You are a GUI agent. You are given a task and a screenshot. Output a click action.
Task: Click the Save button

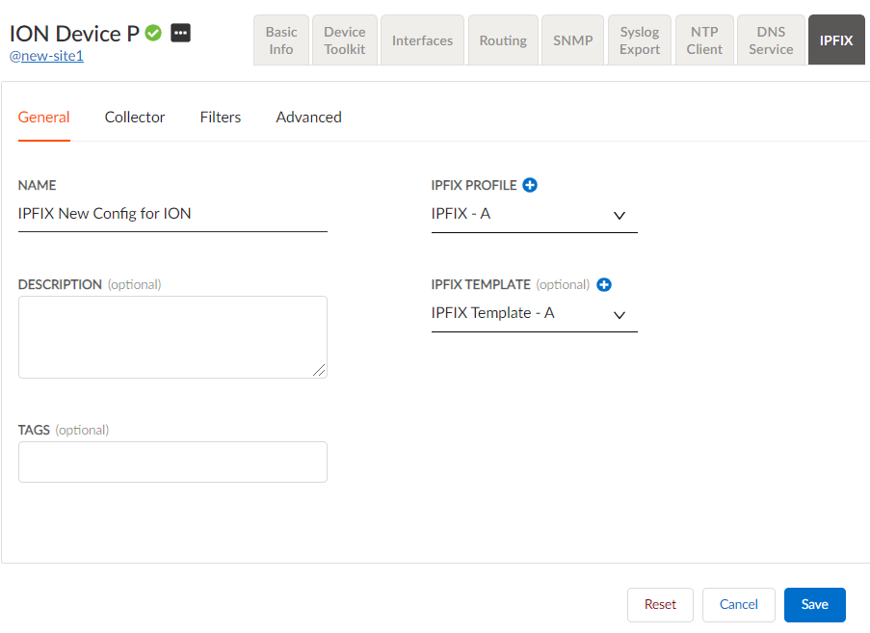point(814,604)
